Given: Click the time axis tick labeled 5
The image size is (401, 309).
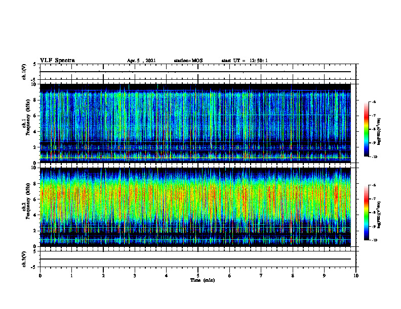Looking at the screenshot, I should [x=198, y=276].
